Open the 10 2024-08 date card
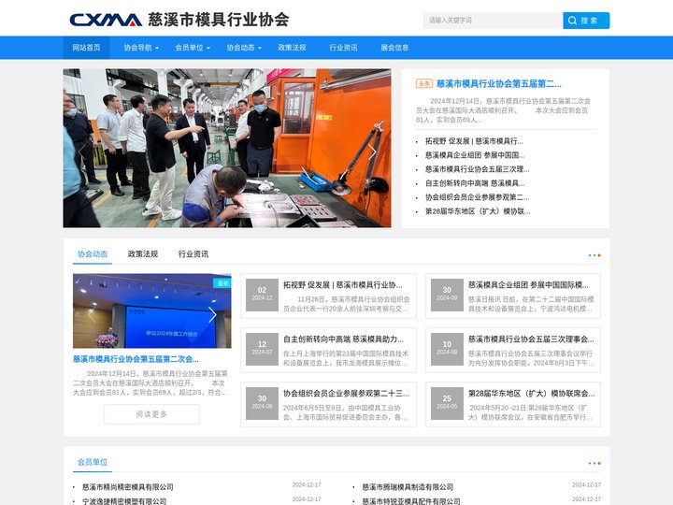 (447, 349)
